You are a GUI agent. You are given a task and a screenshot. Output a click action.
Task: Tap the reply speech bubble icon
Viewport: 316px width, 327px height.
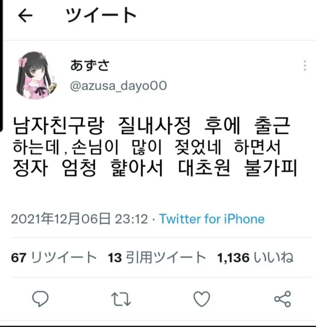pos(40,299)
